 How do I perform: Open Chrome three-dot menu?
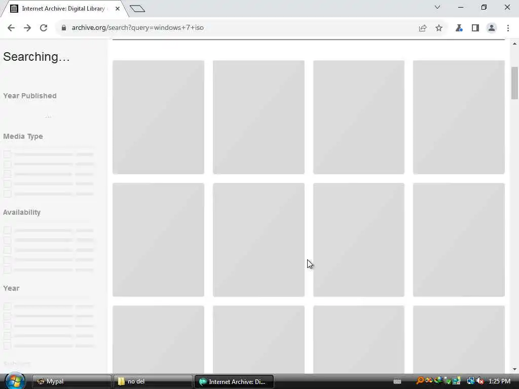[508, 28]
